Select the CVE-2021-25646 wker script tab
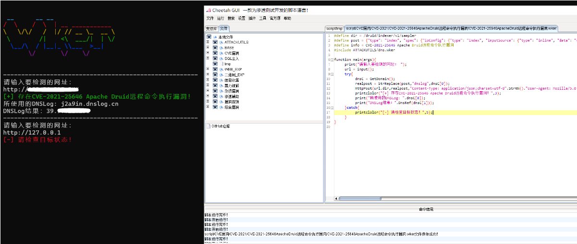 [x=451, y=29]
